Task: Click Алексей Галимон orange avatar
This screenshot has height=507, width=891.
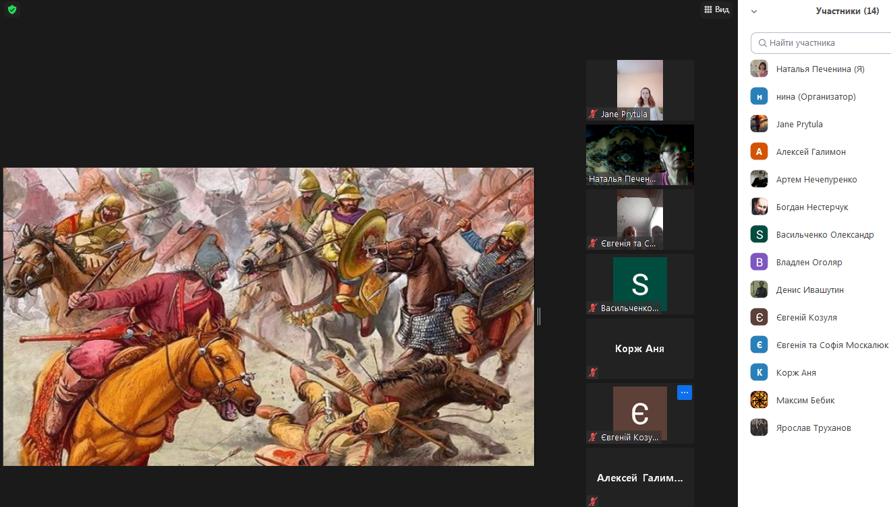Action: coord(759,151)
